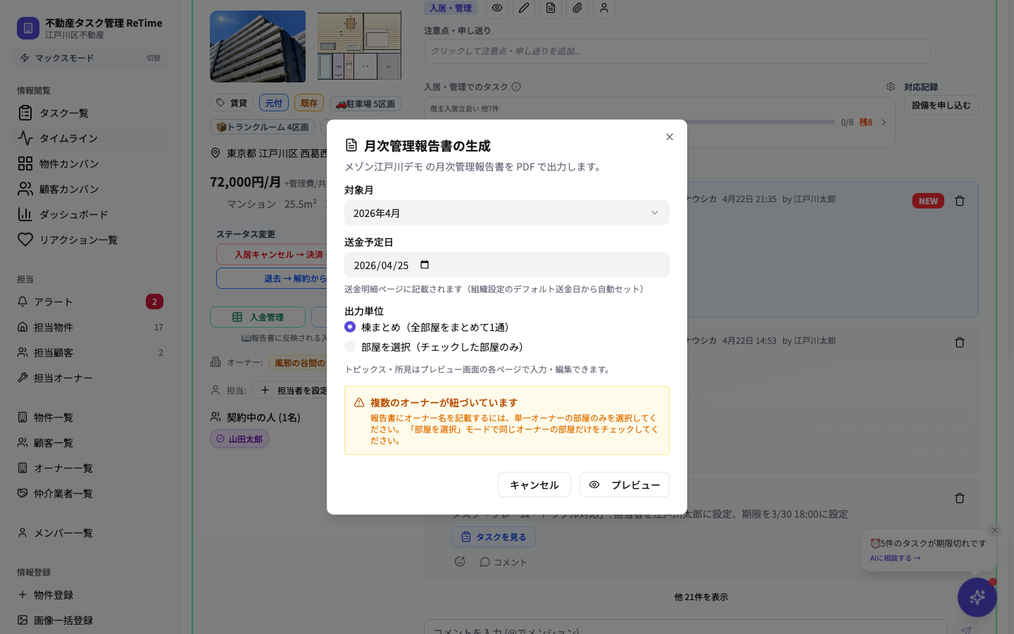Open 物件カンバン in the sidebar
Image resolution: width=1014 pixels, height=634 pixels.
click(x=89, y=163)
